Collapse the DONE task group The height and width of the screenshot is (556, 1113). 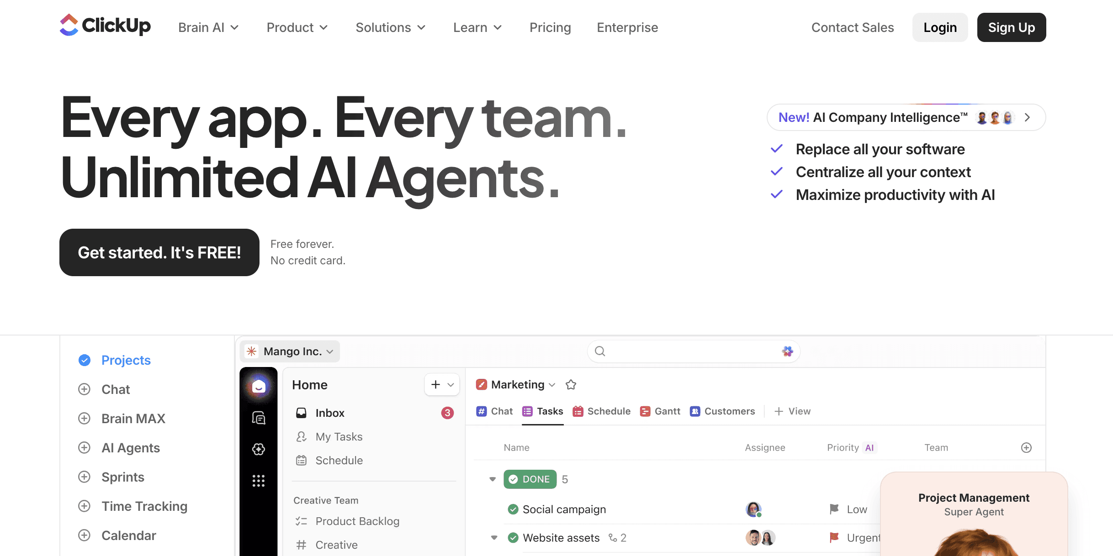[x=493, y=479]
